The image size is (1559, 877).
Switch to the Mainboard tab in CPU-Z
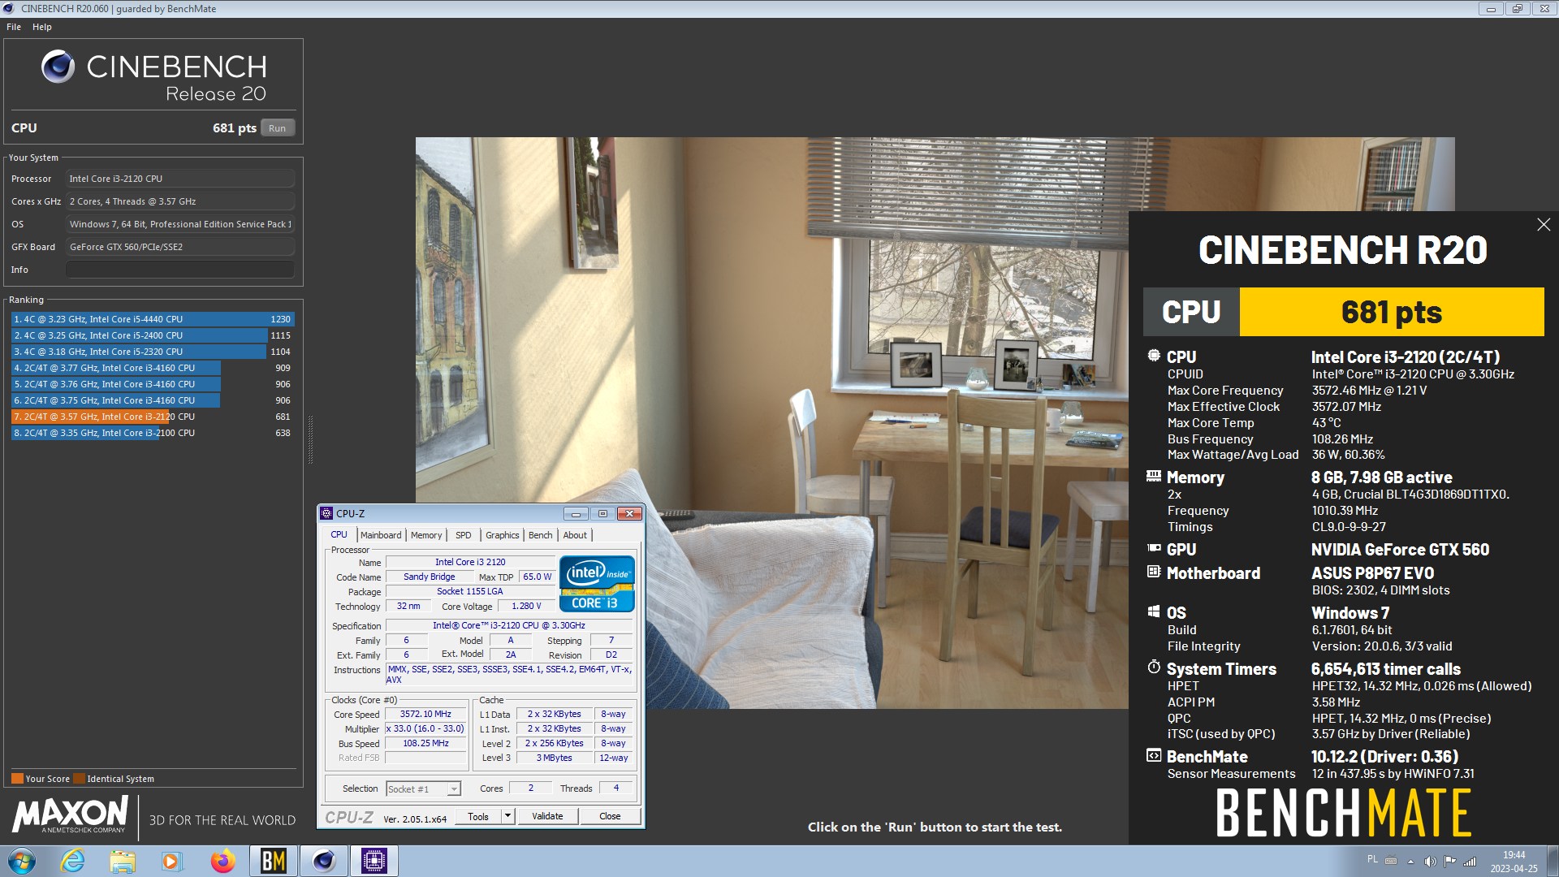click(381, 535)
